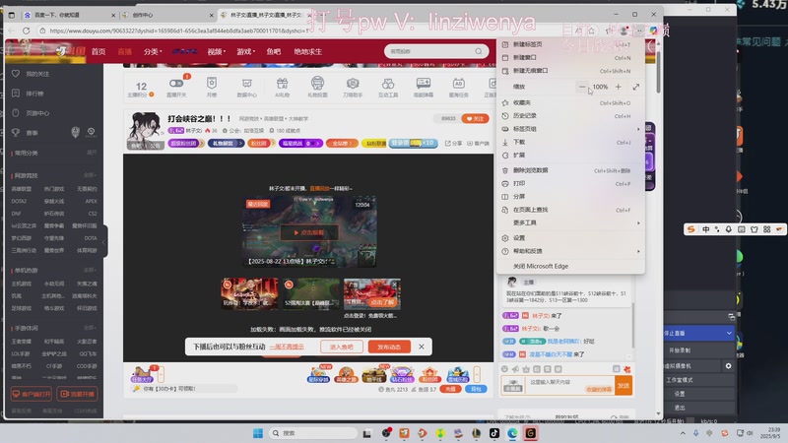Expand arrow next to 任务大厅 icon
Screen dimensions: 788x443
(161, 374)
